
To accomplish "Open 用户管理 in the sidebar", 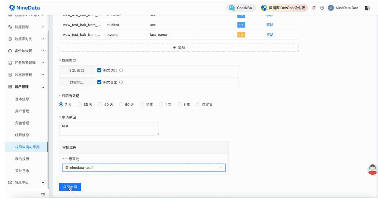I will (22, 111).
